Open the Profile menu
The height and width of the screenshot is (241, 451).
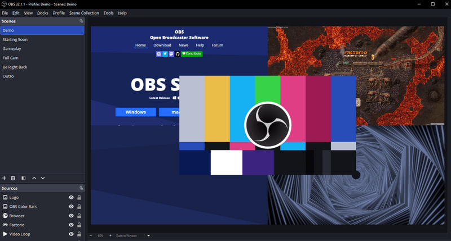coord(59,13)
